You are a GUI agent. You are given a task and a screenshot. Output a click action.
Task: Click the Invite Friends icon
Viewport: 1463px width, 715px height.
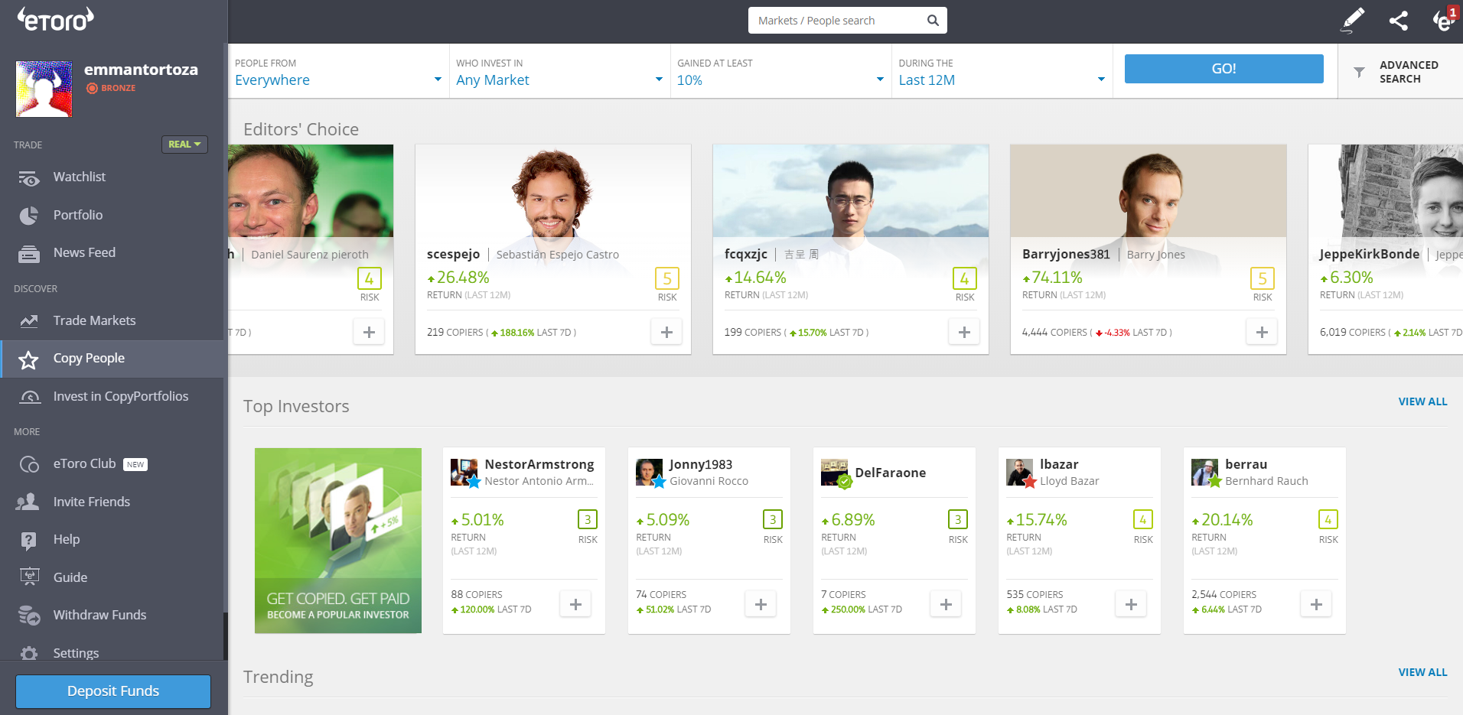(28, 502)
